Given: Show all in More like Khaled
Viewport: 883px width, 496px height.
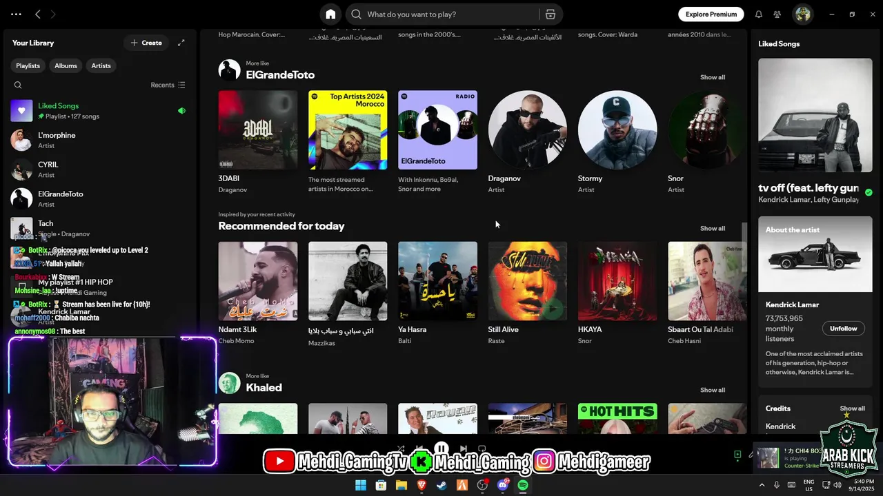Looking at the screenshot, I should tap(713, 390).
